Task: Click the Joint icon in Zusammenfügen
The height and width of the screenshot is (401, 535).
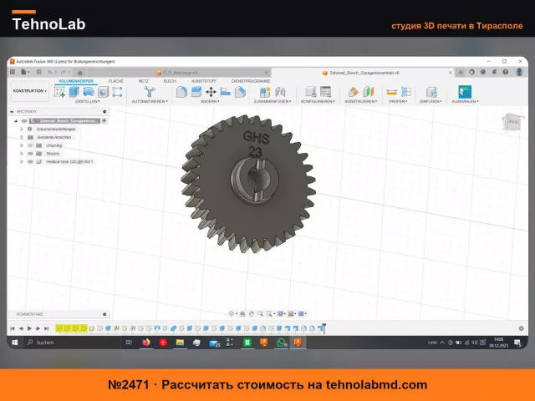Action: point(280,92)
